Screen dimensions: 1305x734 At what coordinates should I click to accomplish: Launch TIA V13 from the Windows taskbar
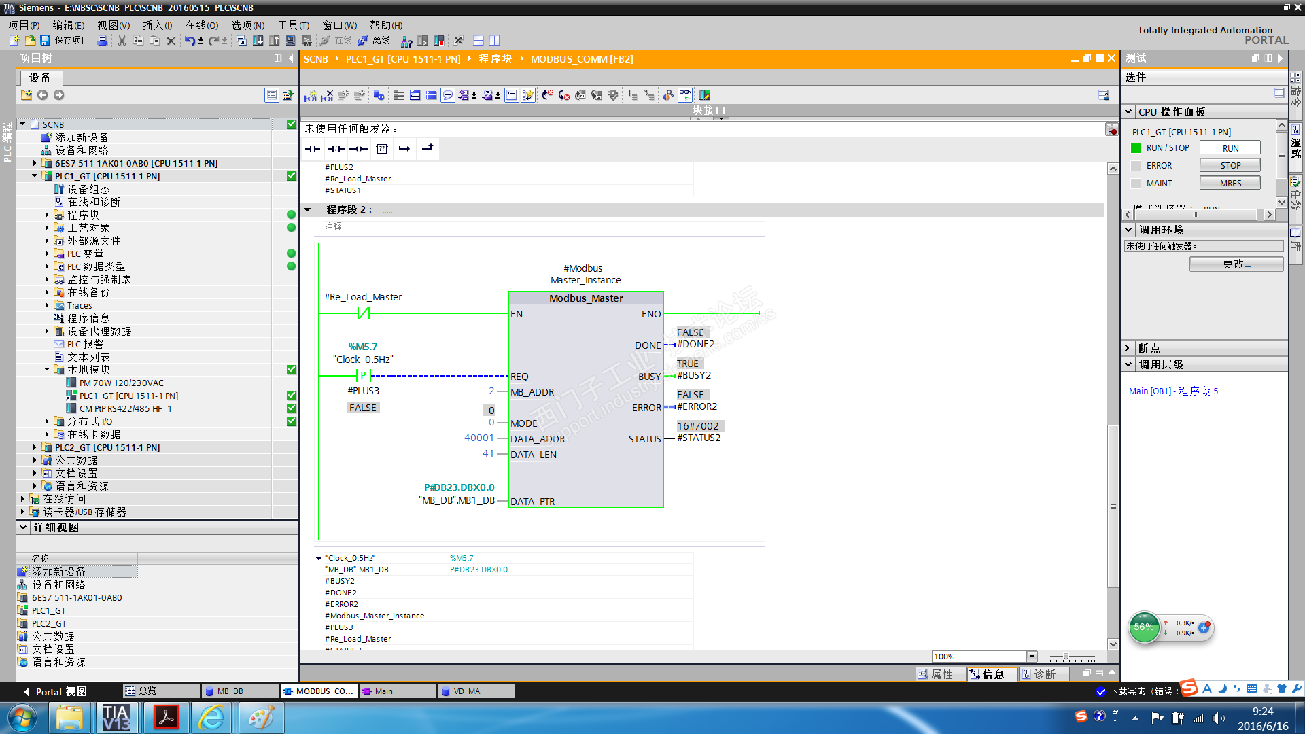pos(117,718)
